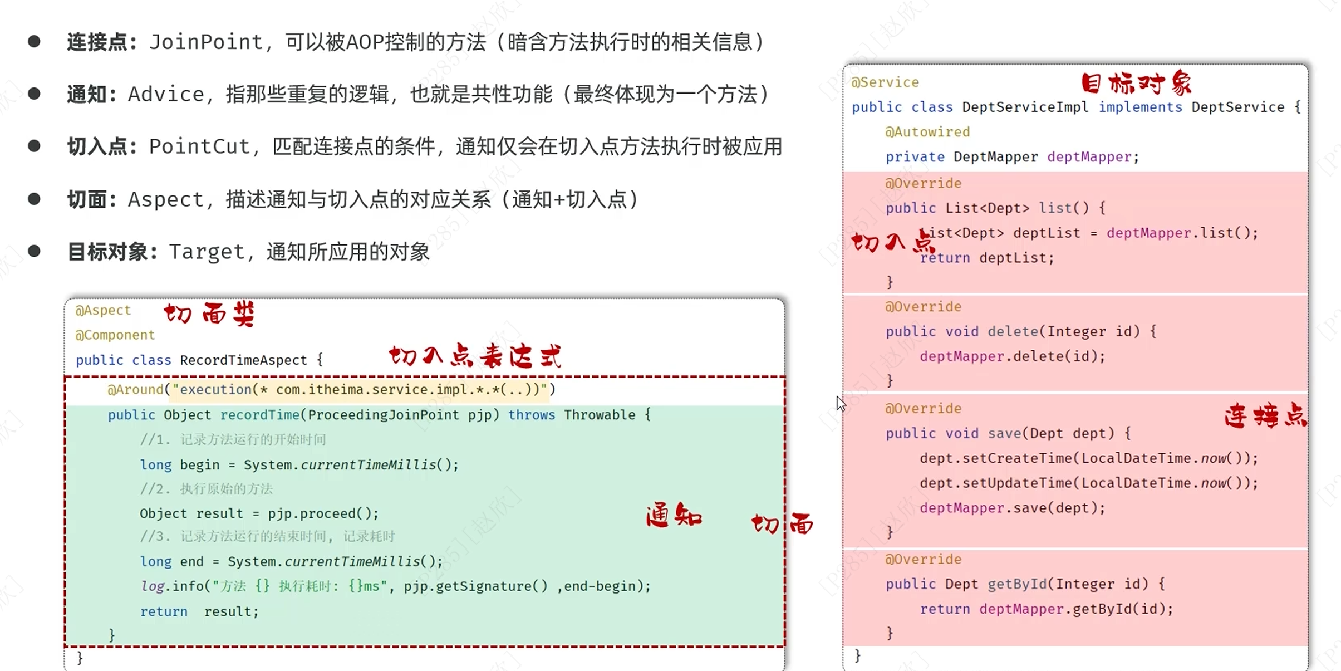Click the RecordTimeAspect class name
Viewport: 1341px width, 671px height.
coord(243,360)
